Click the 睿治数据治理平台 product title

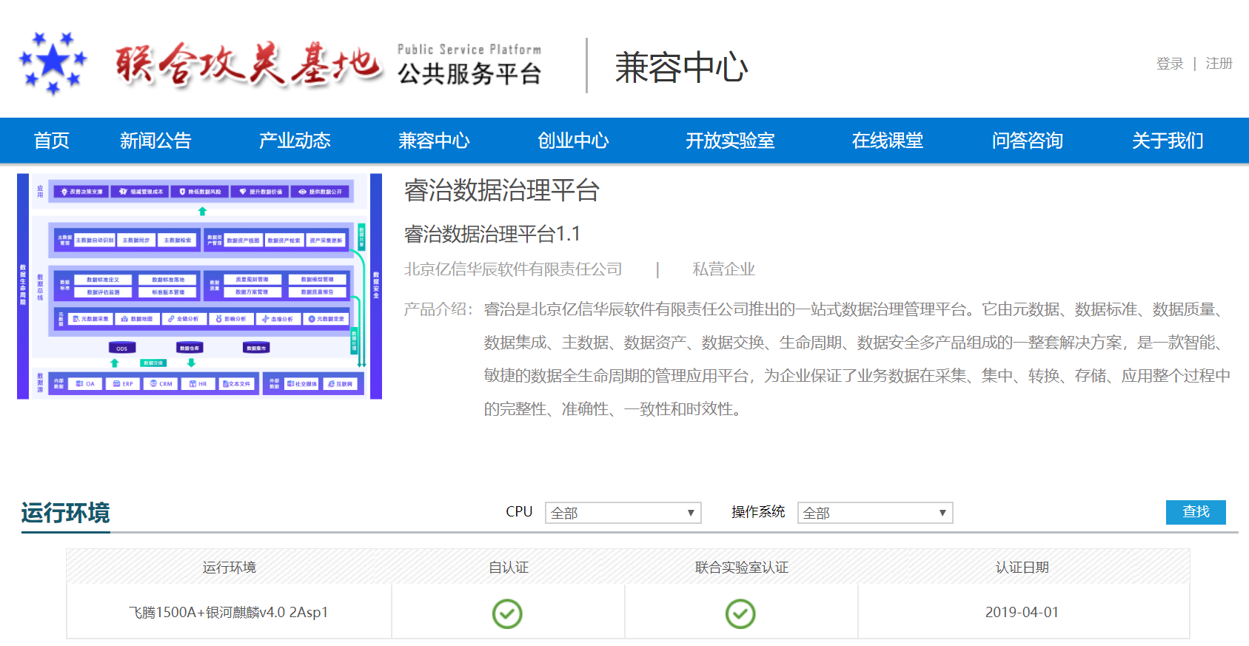(x=501, y=190)
